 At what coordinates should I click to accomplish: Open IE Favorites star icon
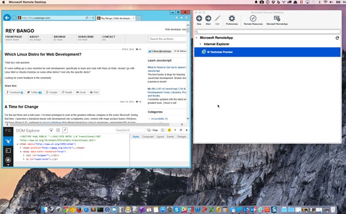point(182,18)
